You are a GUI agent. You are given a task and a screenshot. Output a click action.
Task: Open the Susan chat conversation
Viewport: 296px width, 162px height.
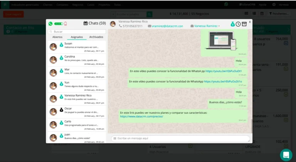(x=77, y=47)
